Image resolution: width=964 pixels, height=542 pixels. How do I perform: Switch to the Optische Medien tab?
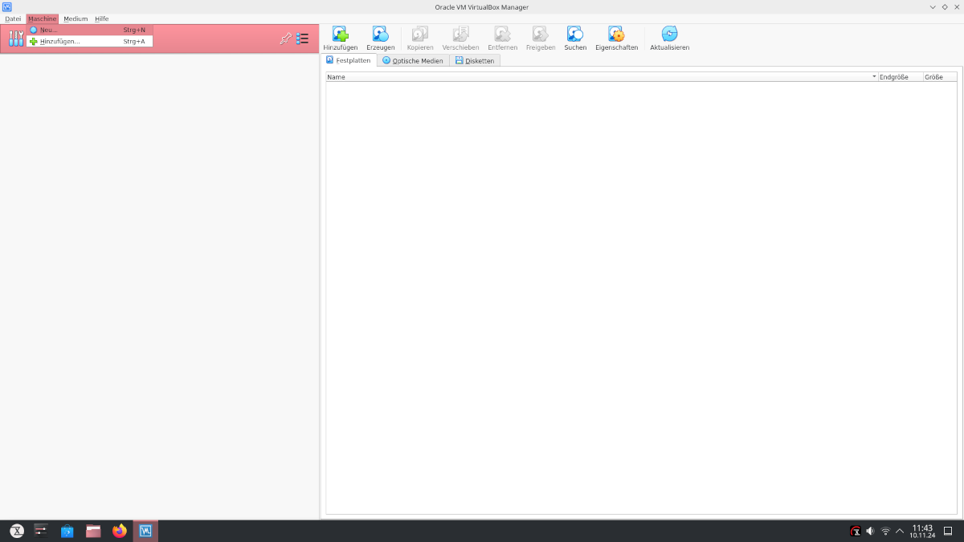click(413, 60)
